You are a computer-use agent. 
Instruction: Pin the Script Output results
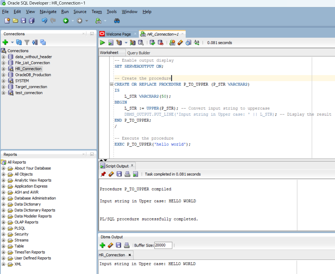click(x=103, y=174)
